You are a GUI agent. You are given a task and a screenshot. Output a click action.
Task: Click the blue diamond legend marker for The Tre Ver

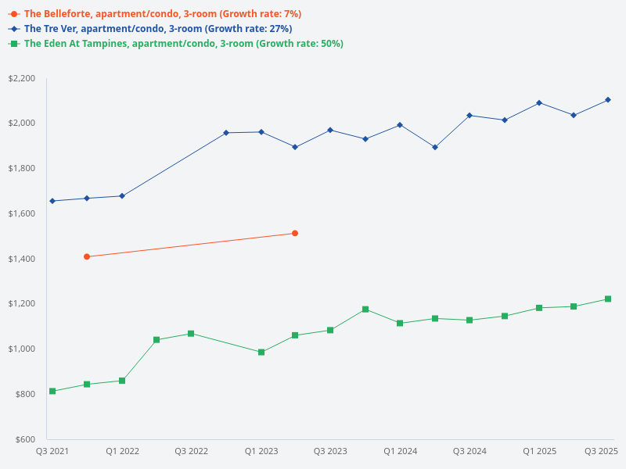[x=14, y=29]
